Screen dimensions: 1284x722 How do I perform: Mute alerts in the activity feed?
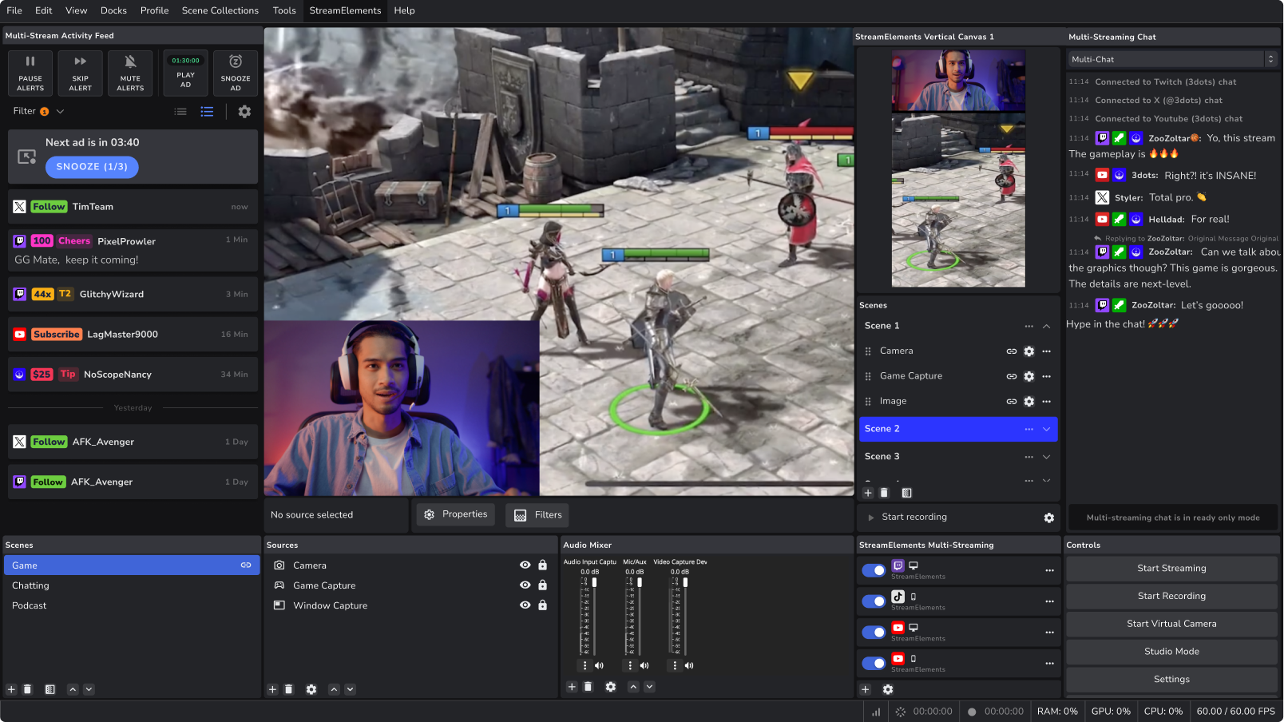click(x=129, y=73)
